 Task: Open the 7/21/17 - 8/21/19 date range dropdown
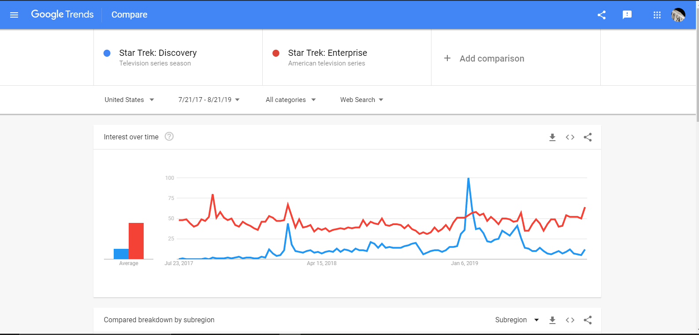click(209, 100)
